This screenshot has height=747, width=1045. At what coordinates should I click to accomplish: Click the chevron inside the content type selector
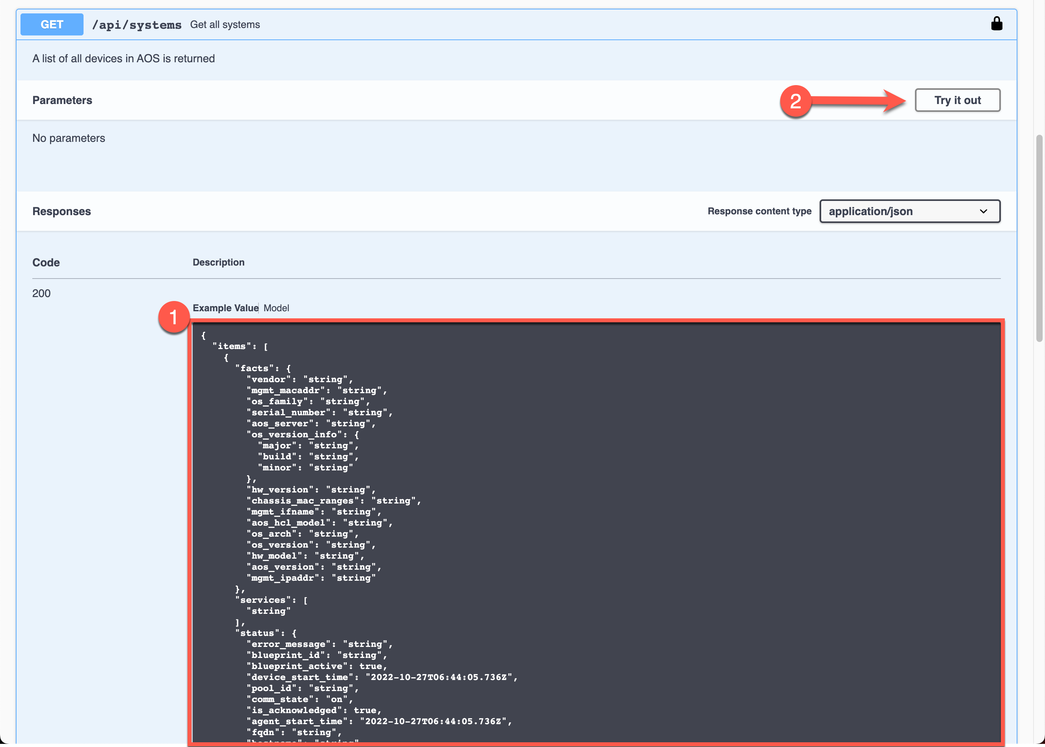point(984,211)
